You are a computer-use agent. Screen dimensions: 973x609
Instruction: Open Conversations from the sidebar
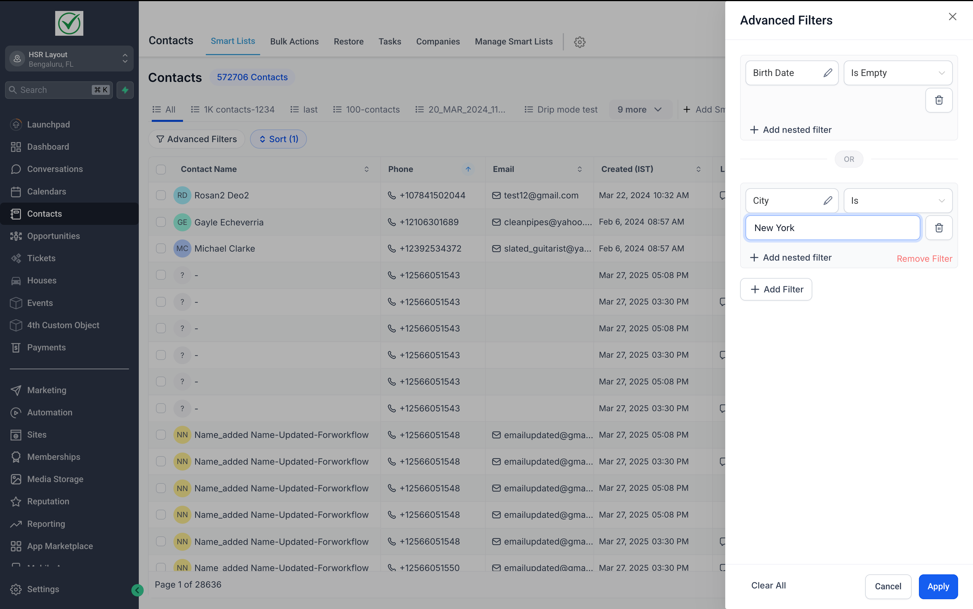point(55,169)
